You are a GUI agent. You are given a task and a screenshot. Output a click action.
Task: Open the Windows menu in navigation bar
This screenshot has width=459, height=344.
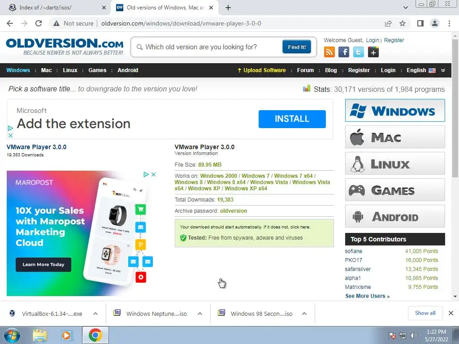click(x=18, y=70)
